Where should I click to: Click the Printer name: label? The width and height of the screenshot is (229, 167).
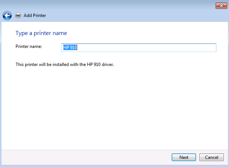pyautogui.click(x=28, y=46)
